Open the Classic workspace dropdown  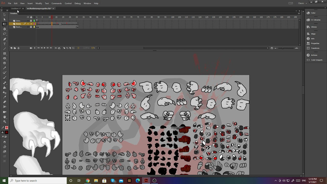click(302, 3)
